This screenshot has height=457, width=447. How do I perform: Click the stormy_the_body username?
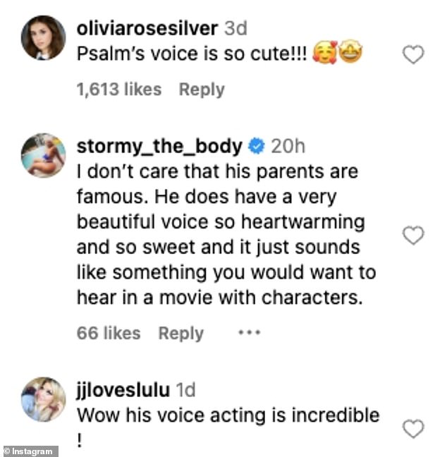[x=159, y=146]
